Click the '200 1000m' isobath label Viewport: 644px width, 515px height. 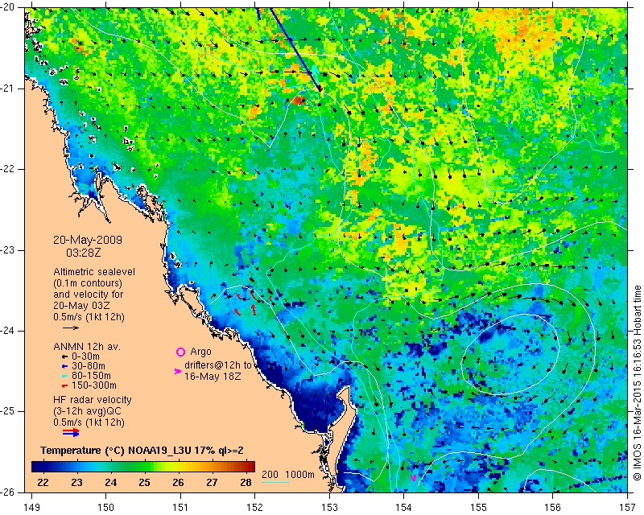(x=288, y=474)
